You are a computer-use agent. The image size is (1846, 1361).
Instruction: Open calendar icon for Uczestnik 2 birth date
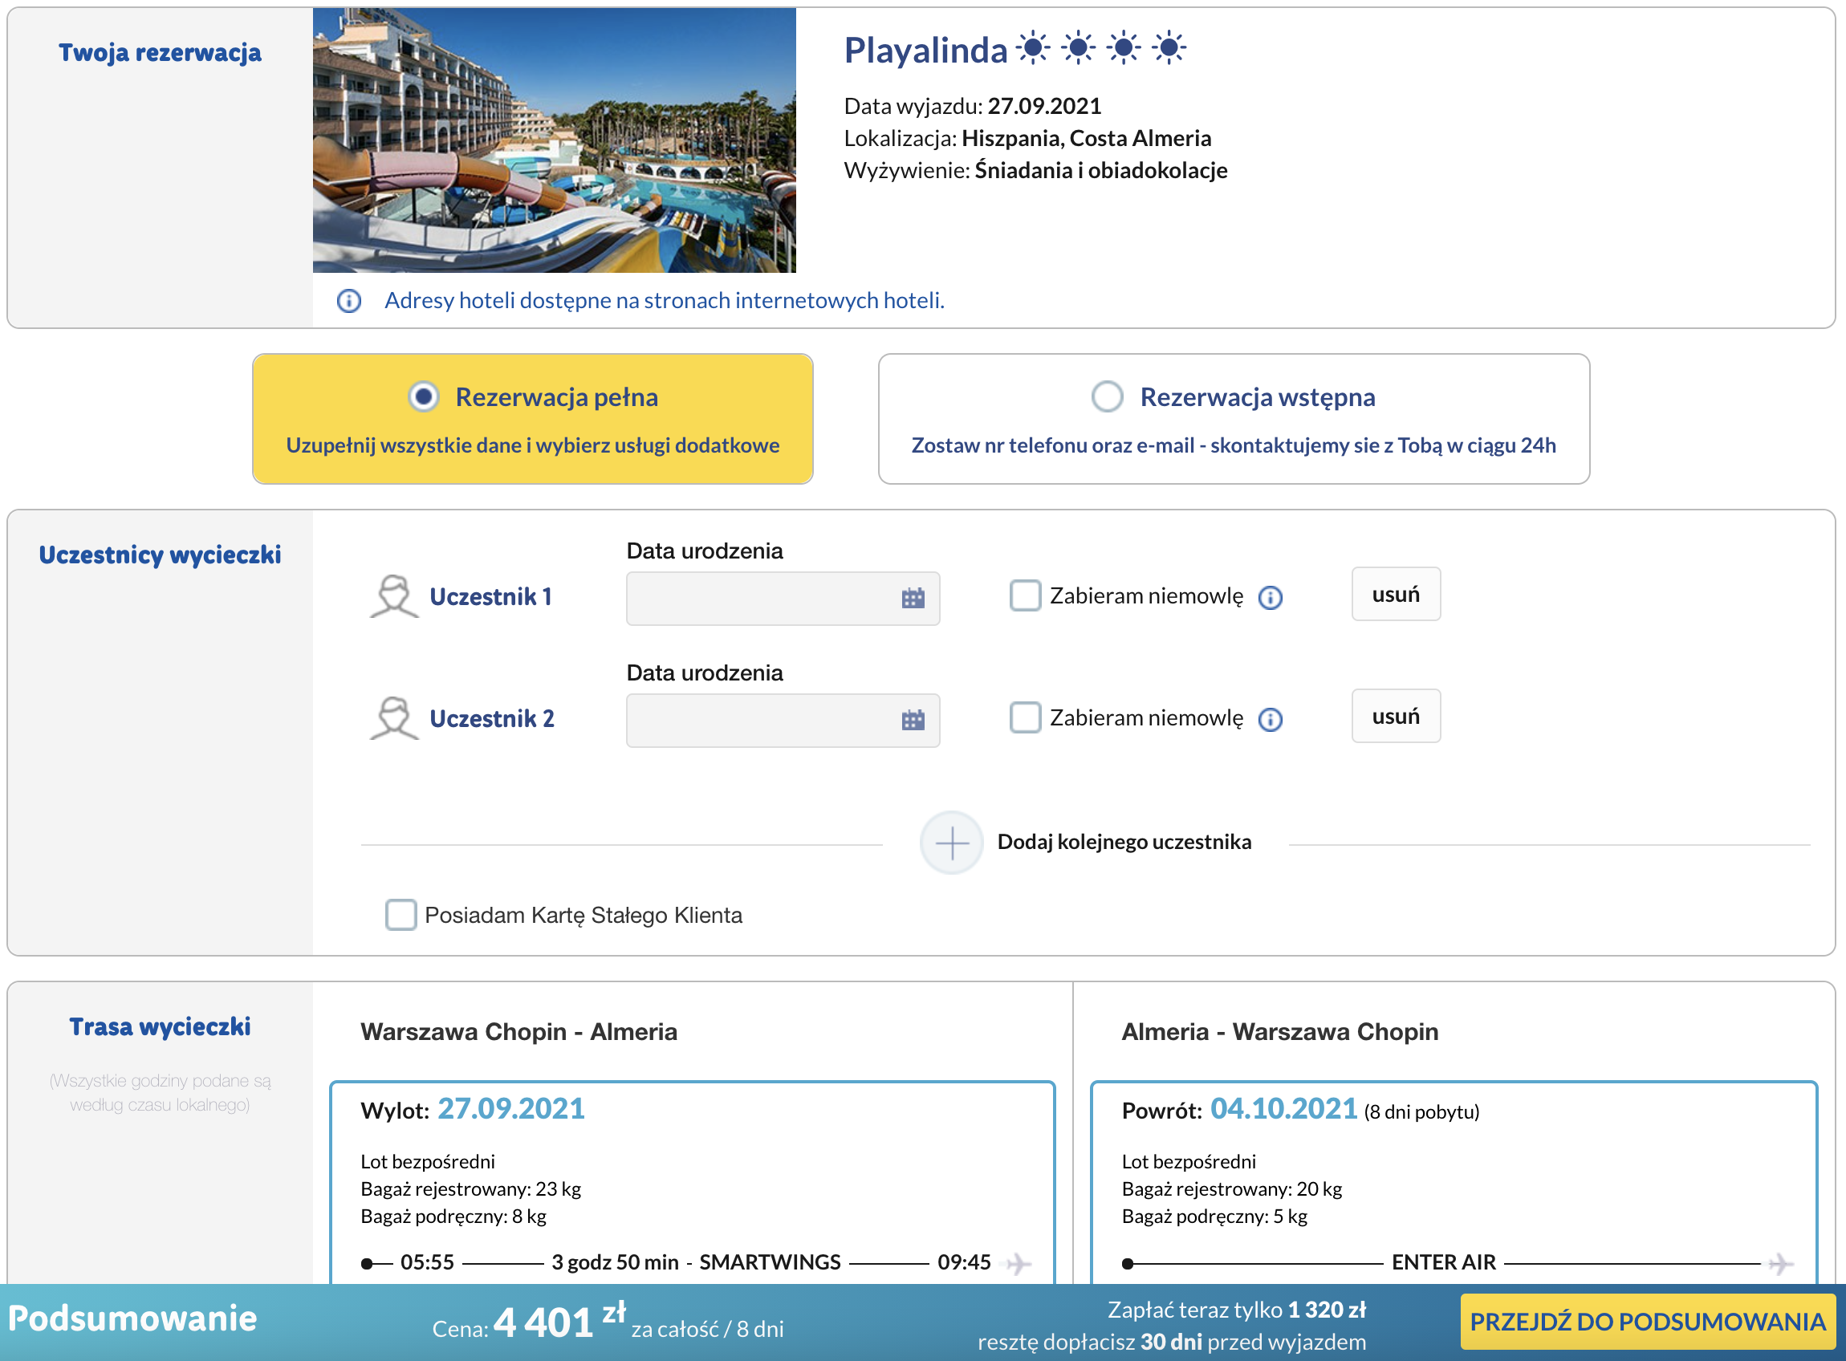click(913, 720)
